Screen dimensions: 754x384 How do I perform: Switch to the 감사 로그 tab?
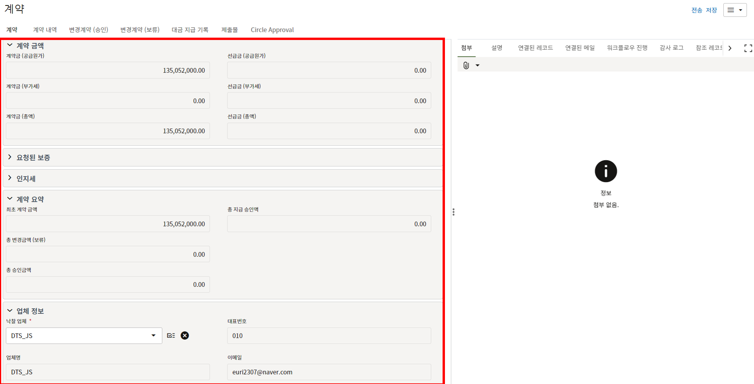tap(671, 48)
